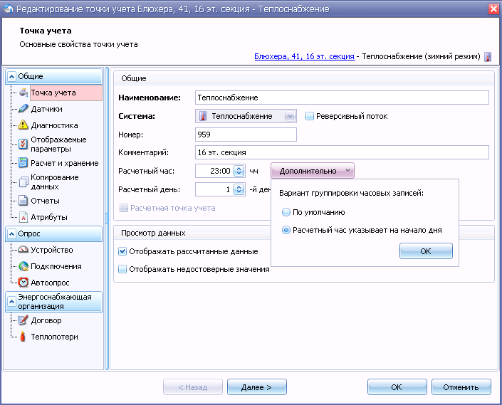Uncheck Отображать рассчитанные данные
Screen dimensions: 502x405
(122, 251)
